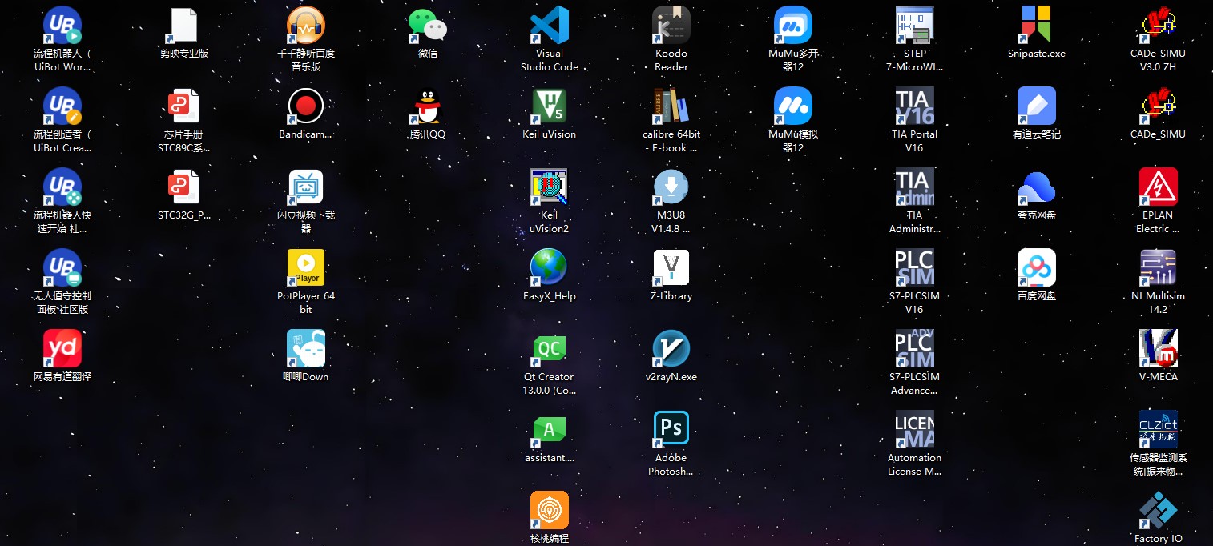Screen dimensions: 1213x546
Task: Click the Snipaste.exe icon
Action: click(1037, 26)
